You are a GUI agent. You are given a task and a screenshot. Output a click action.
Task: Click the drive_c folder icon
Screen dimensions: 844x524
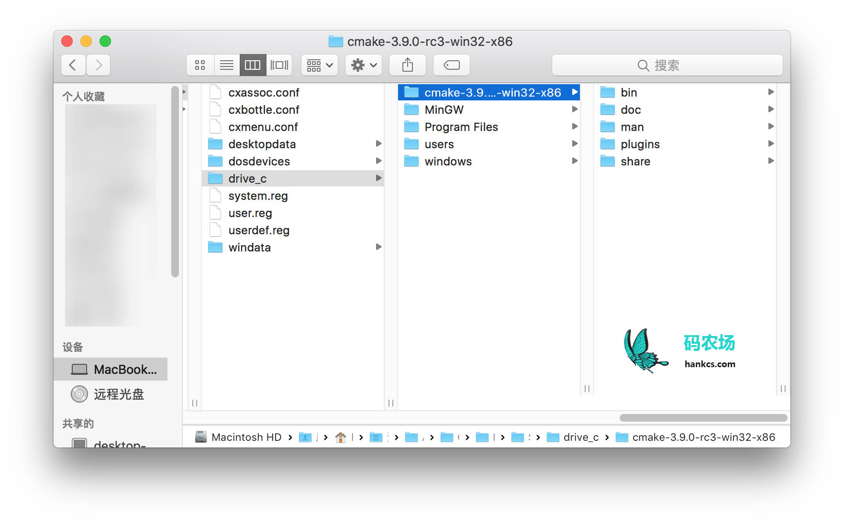click(216, 178)
